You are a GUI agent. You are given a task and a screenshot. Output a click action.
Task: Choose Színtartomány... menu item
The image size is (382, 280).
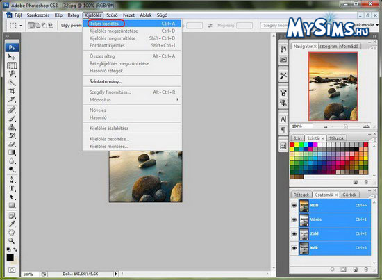tap(132, 81)
